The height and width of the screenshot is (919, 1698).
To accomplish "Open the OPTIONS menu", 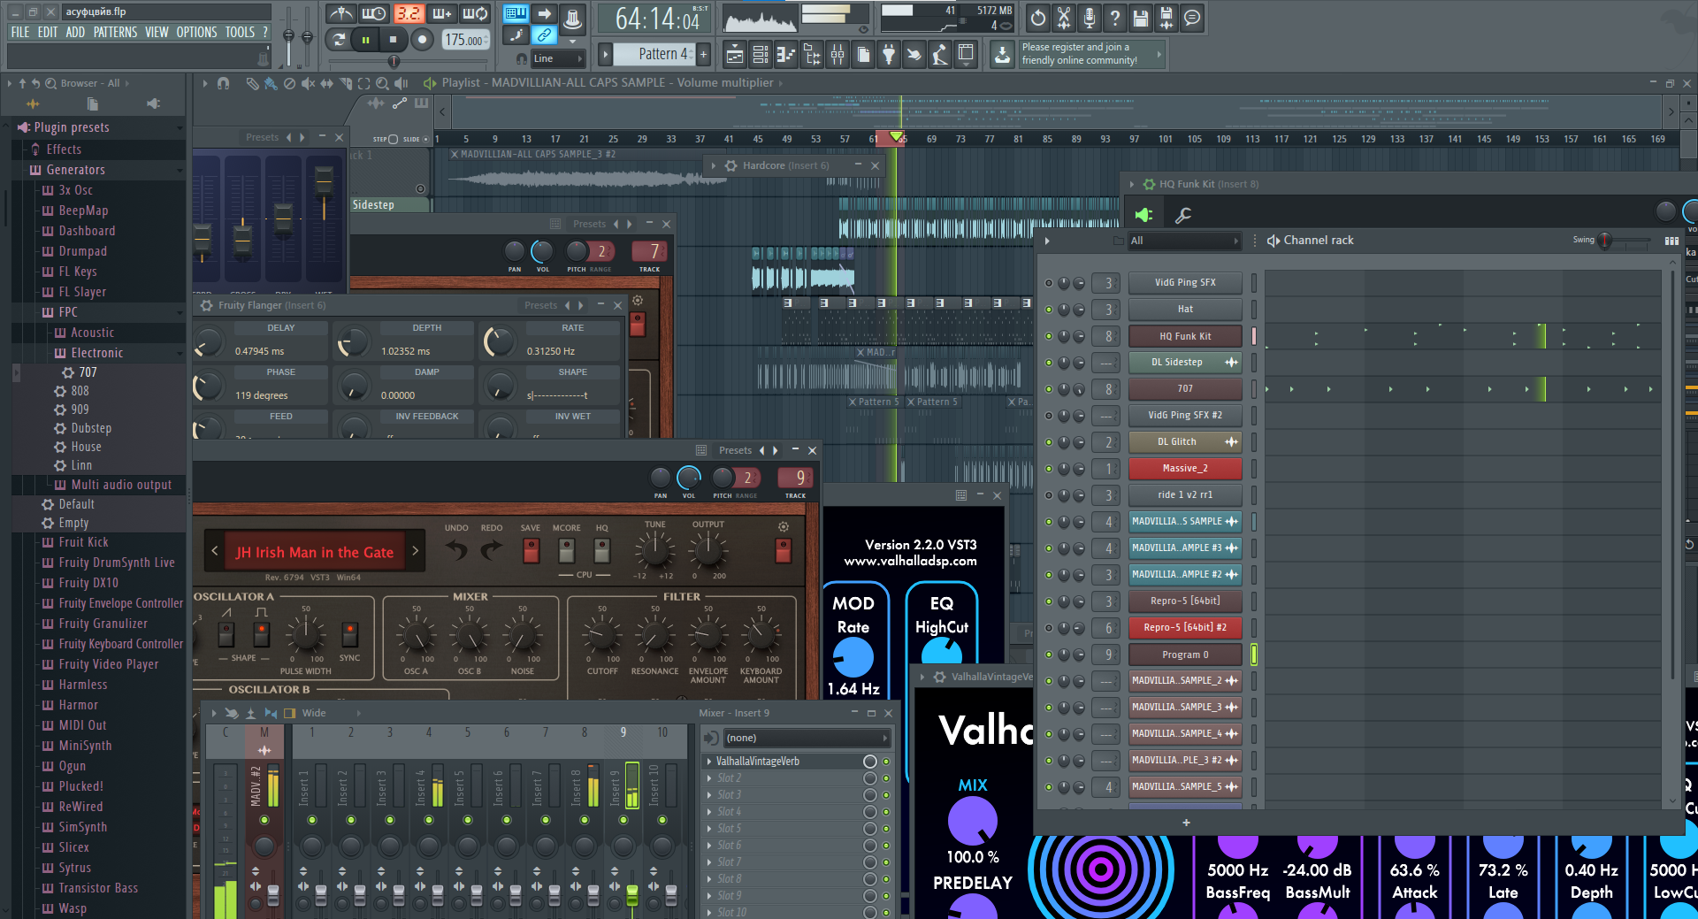I will coord(196,32).
